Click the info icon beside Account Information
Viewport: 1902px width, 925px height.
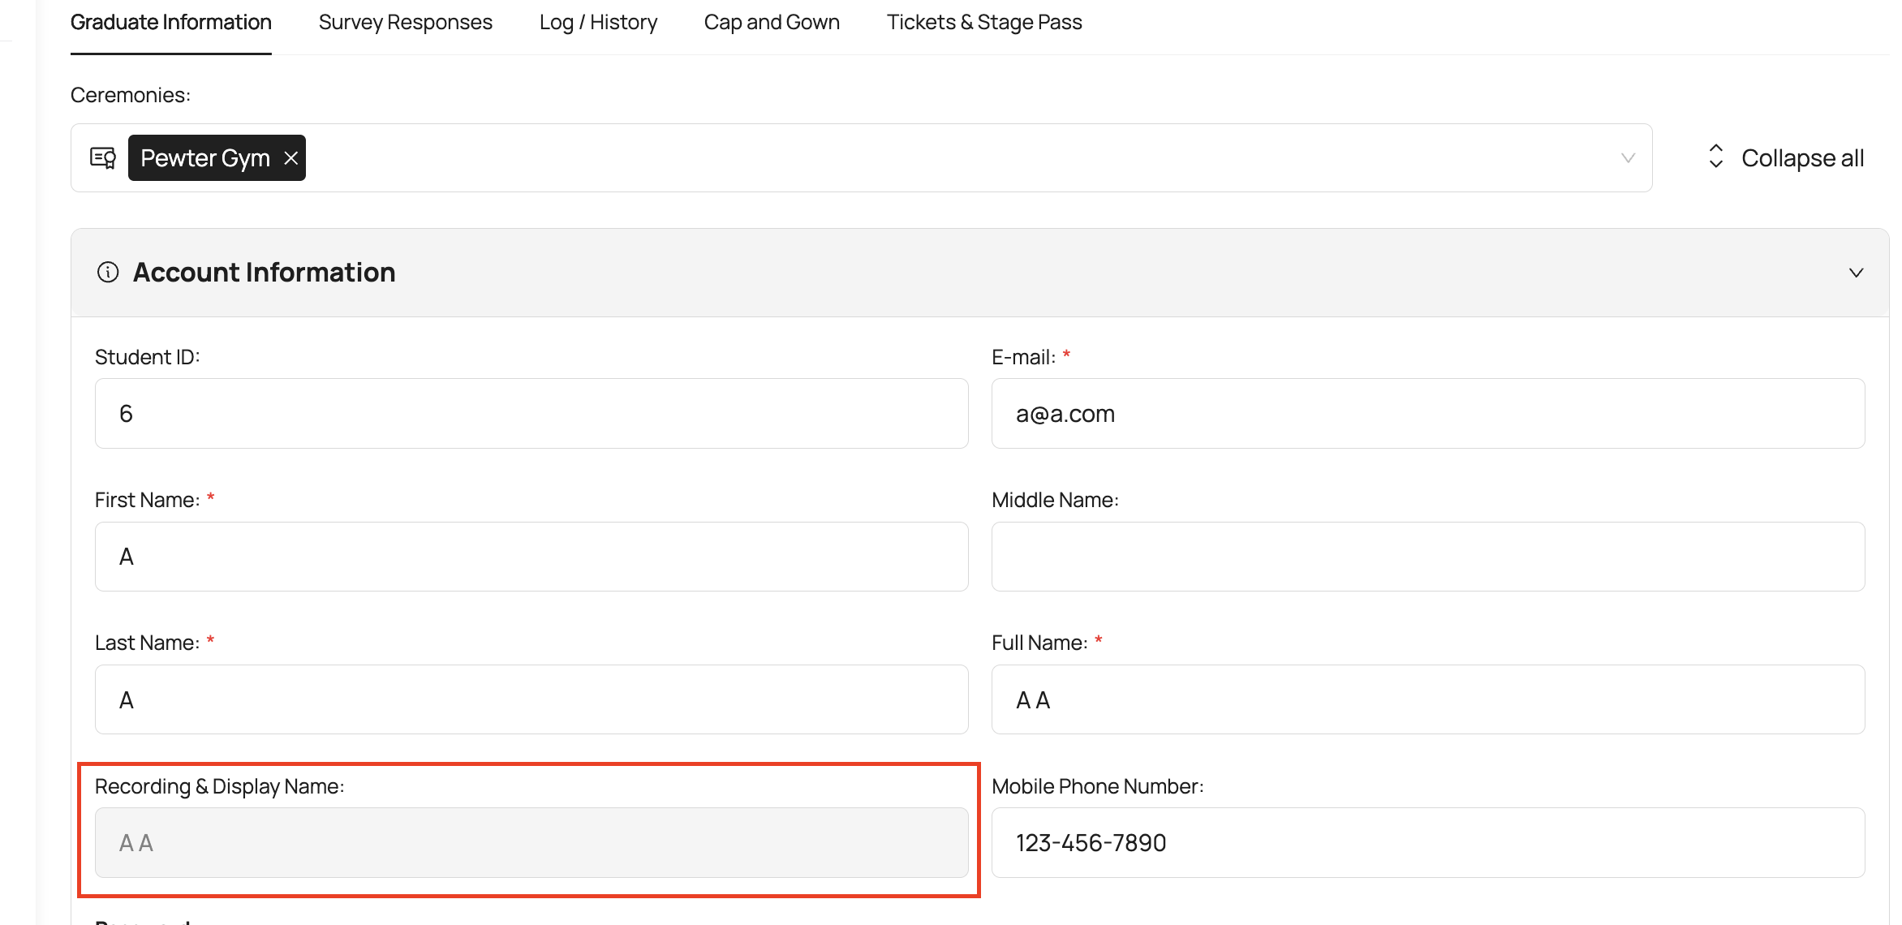(x=108, y=272)
